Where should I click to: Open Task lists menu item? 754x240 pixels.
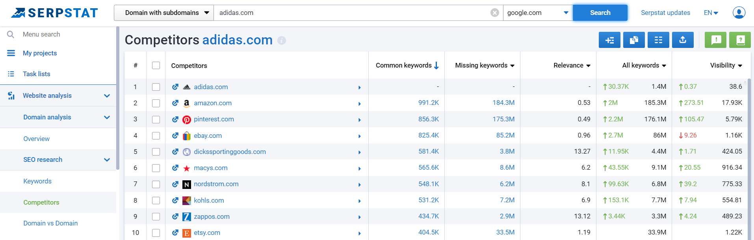click(37, 74)
